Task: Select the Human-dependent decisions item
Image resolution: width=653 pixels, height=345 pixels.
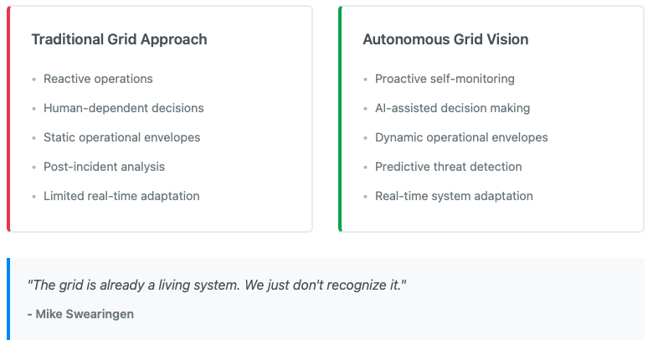Action: tap(124, 108)
